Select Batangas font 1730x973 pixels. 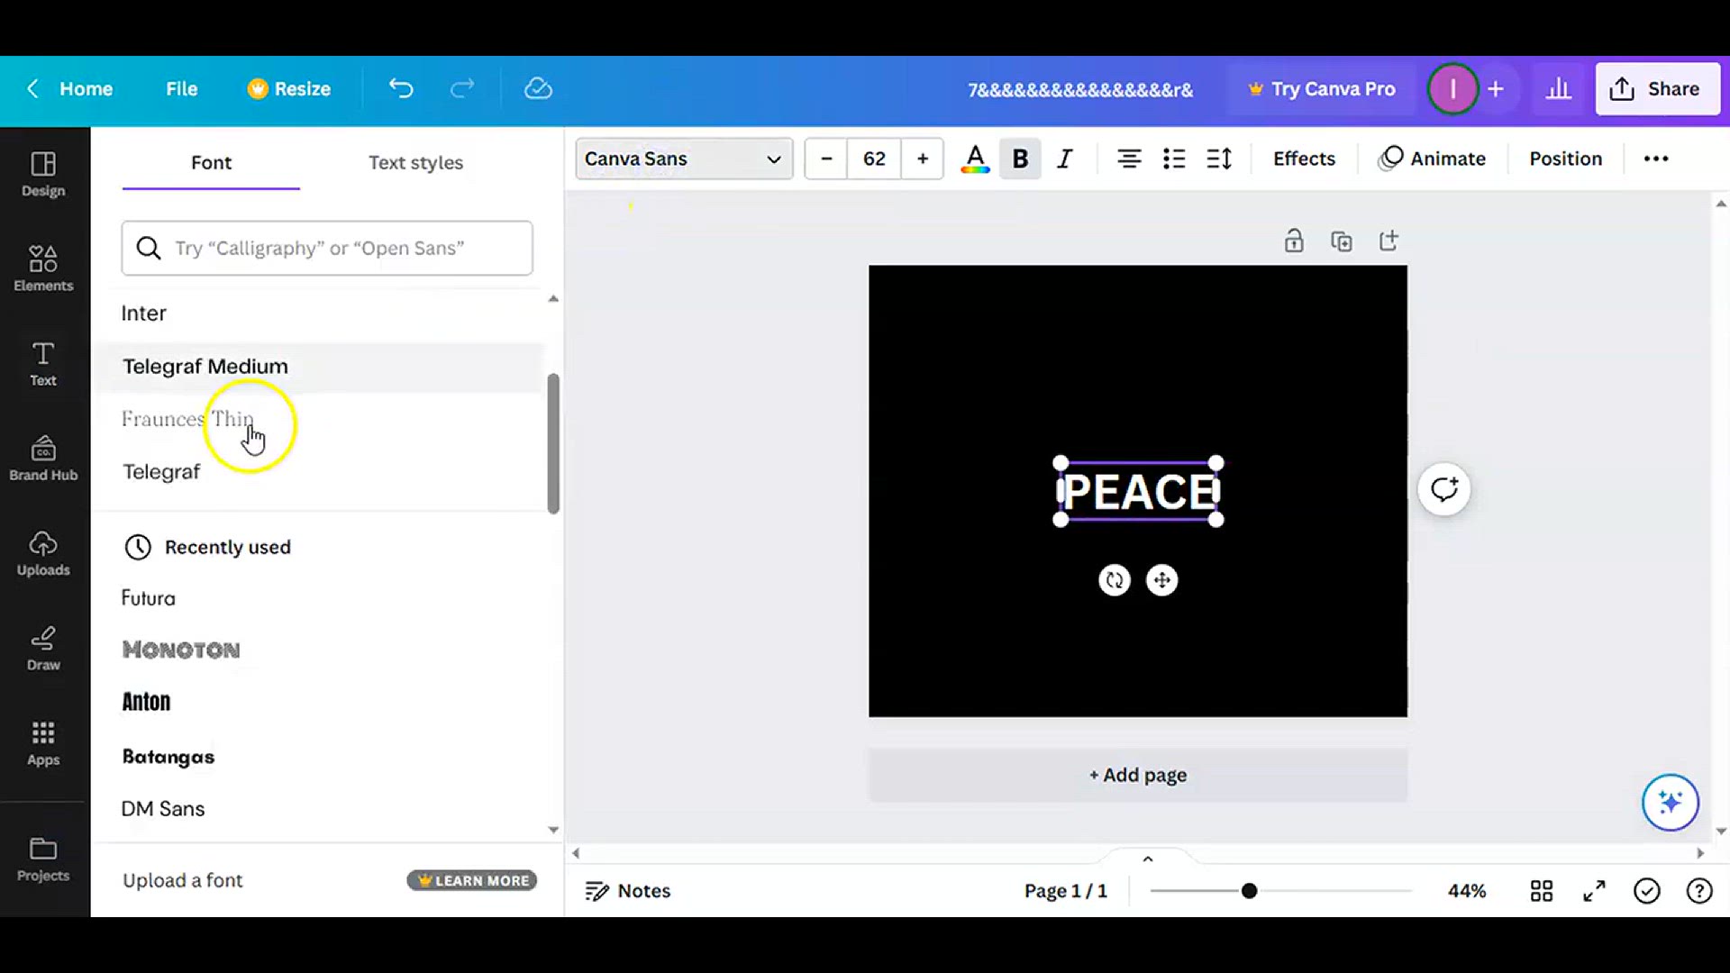[x=320, y=756]
